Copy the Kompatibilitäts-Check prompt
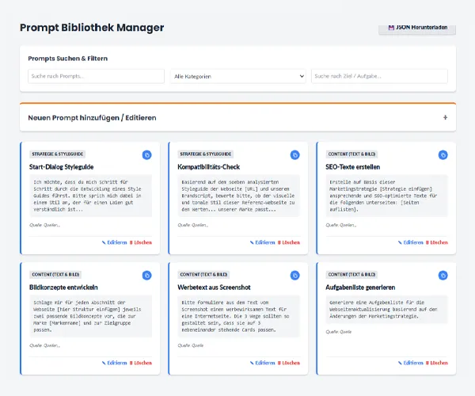The image size is (475, 396). tap(294, 155)
